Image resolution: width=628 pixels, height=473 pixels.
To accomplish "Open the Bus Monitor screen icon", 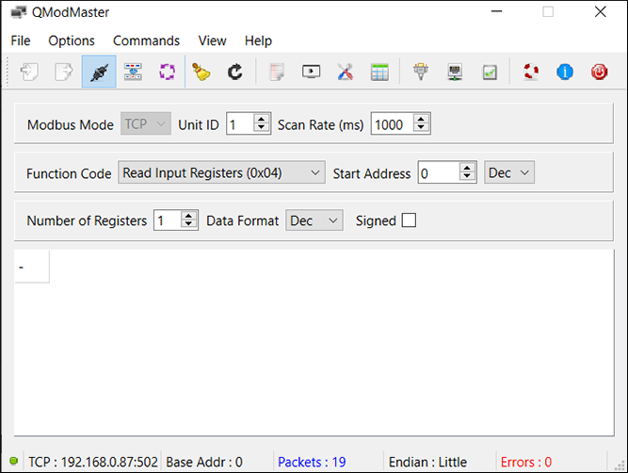I will 312,73.
